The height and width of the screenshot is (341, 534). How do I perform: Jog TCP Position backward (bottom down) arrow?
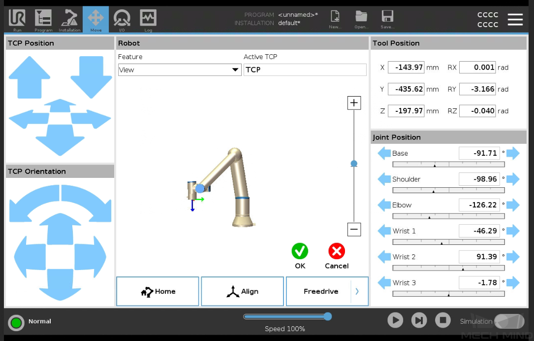pos(60,140)
